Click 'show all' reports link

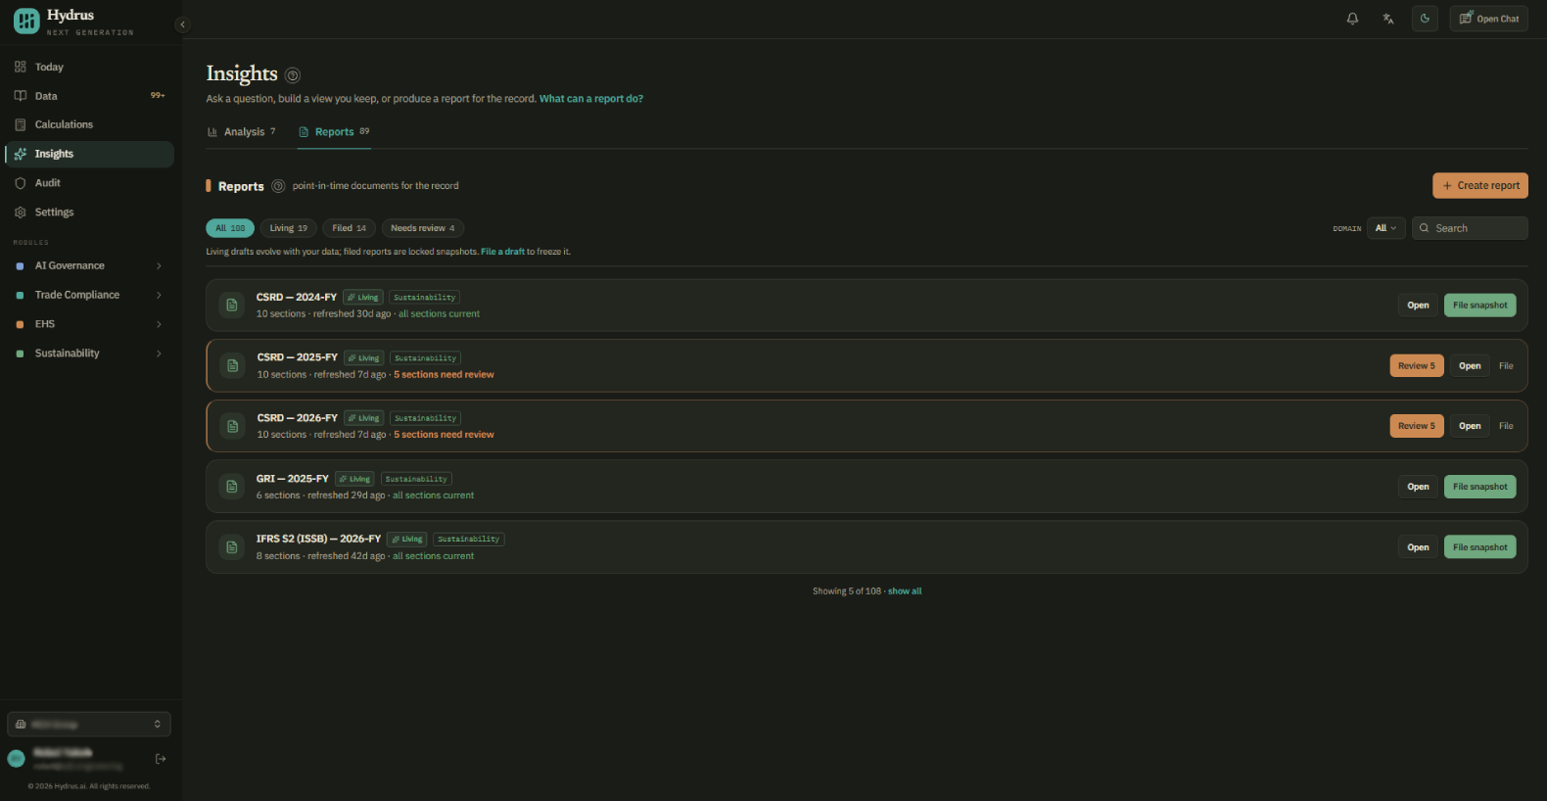[905, 591]
